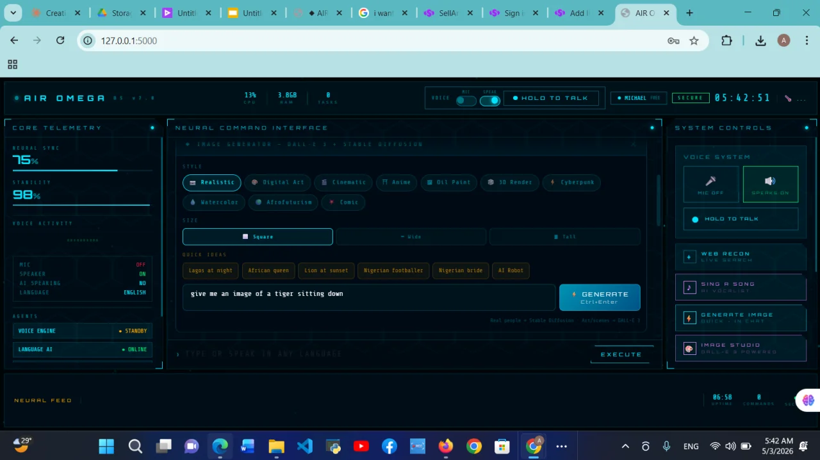Open a new browser tab
Image resolution: width=820 pixels, height=460 pixels.
tap(689, 13)
